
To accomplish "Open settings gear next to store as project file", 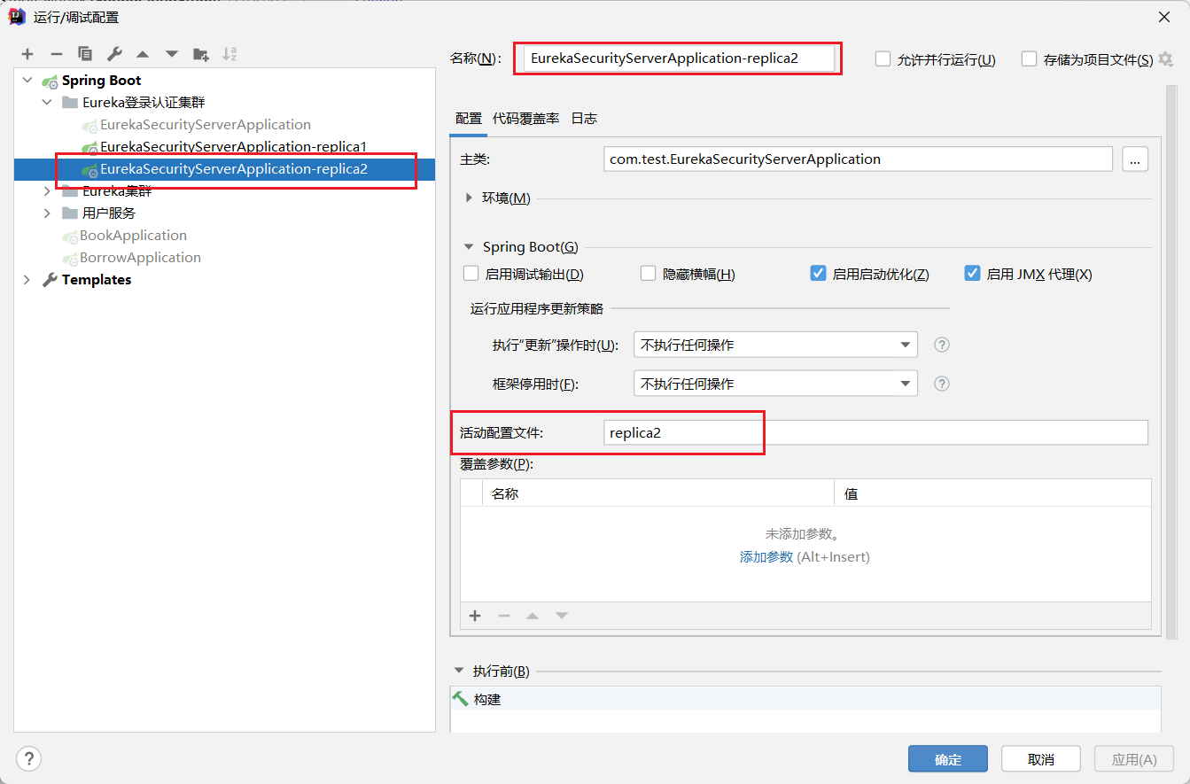I will (1165, 59).
